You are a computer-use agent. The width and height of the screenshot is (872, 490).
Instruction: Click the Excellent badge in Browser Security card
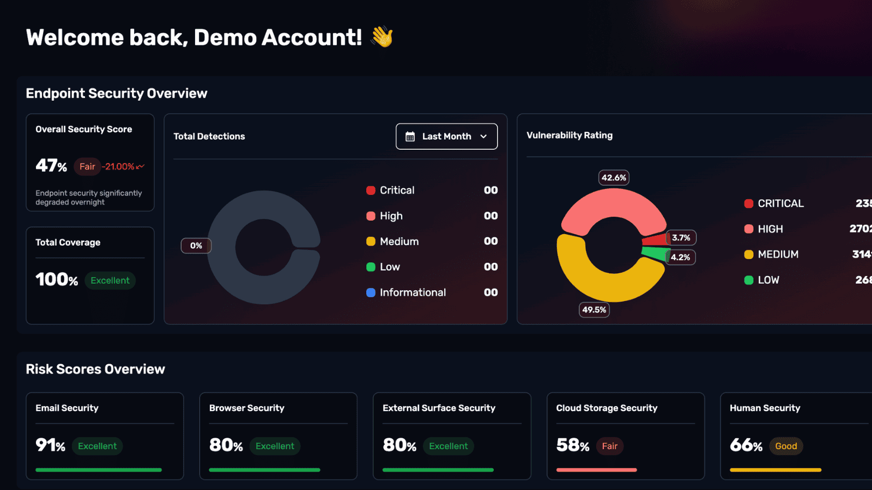pyautogui.click(x=275, y=446)
